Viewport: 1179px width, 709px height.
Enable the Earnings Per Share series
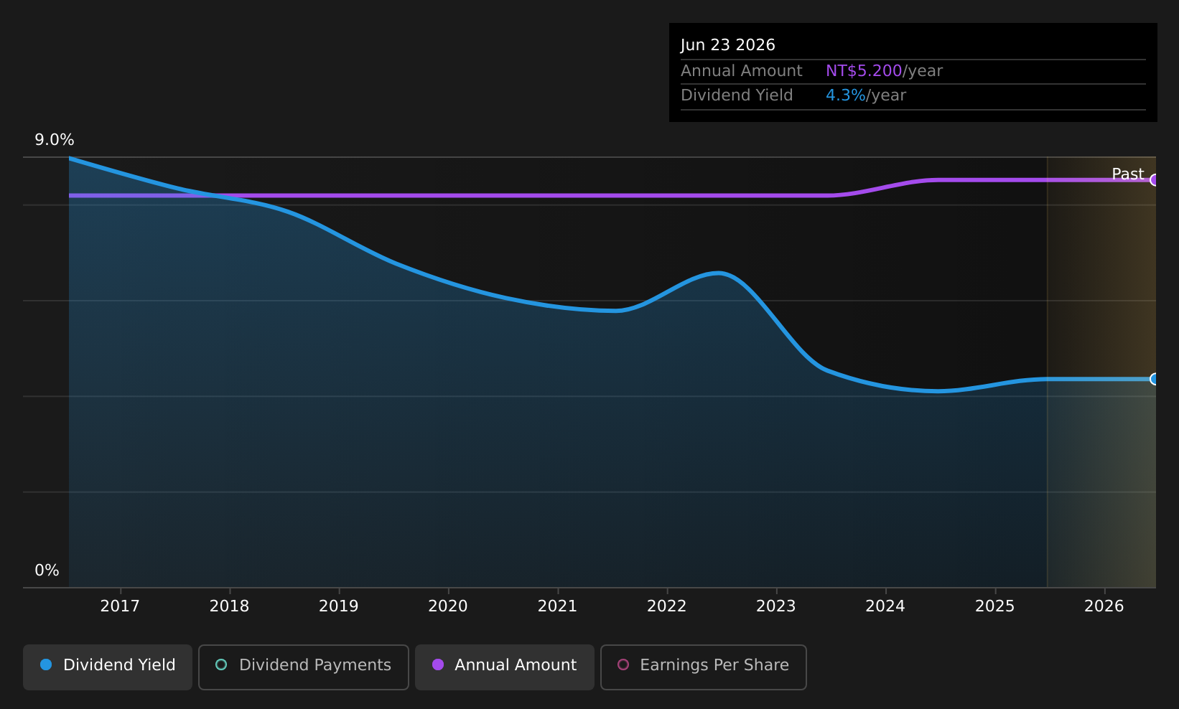coord(704,667)
